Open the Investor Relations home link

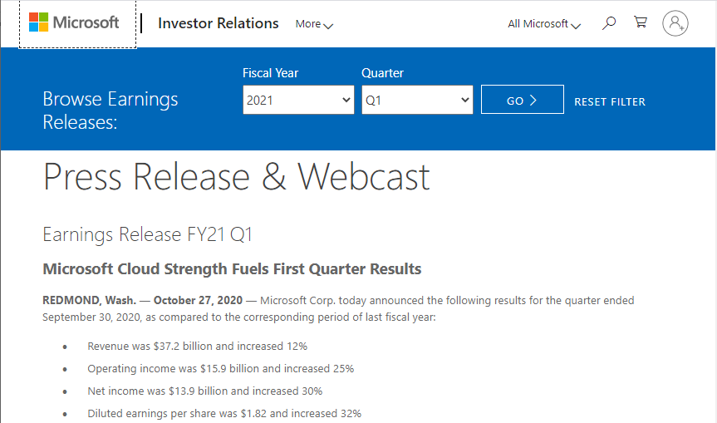click(218, 23)
